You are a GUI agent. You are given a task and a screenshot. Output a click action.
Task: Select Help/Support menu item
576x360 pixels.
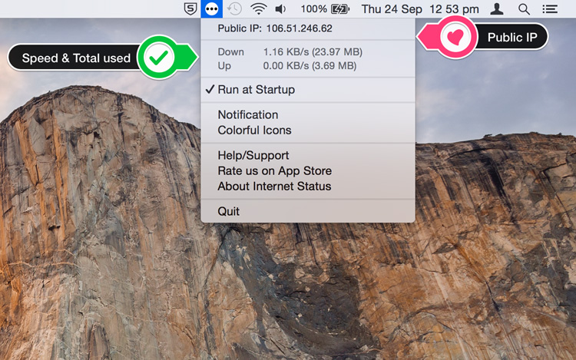(253, 155)
